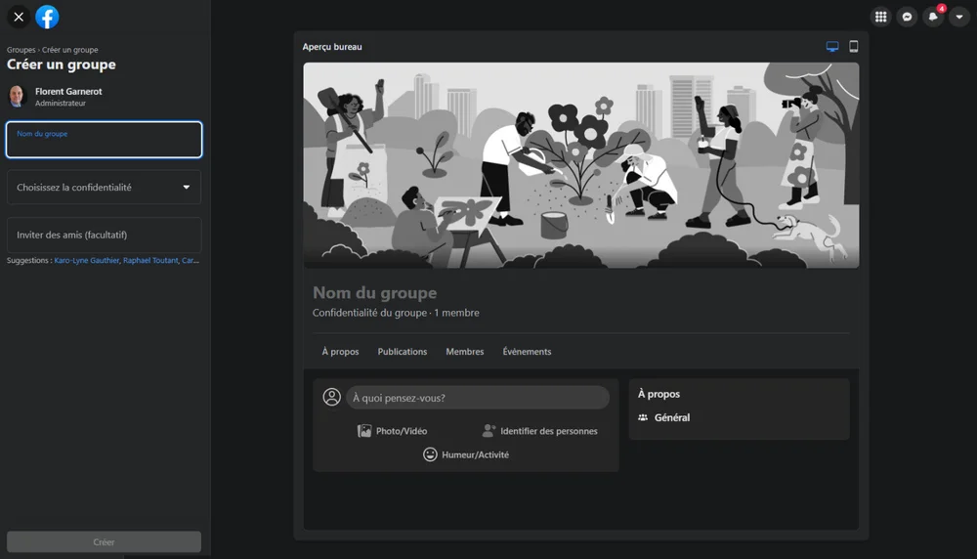Open the À propos tab in preview
This screenshot has height=559, width=977.
point(340,352)
